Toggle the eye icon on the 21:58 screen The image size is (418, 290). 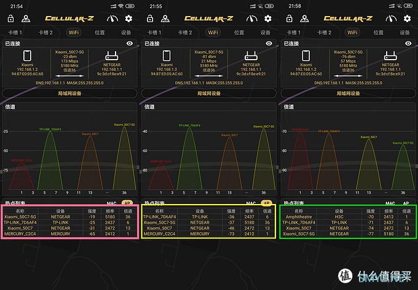pos(408,43)
